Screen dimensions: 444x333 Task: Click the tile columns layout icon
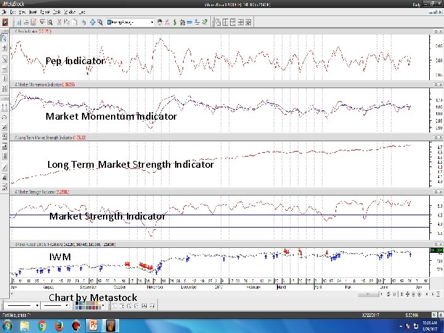click(x=226, y=22)
